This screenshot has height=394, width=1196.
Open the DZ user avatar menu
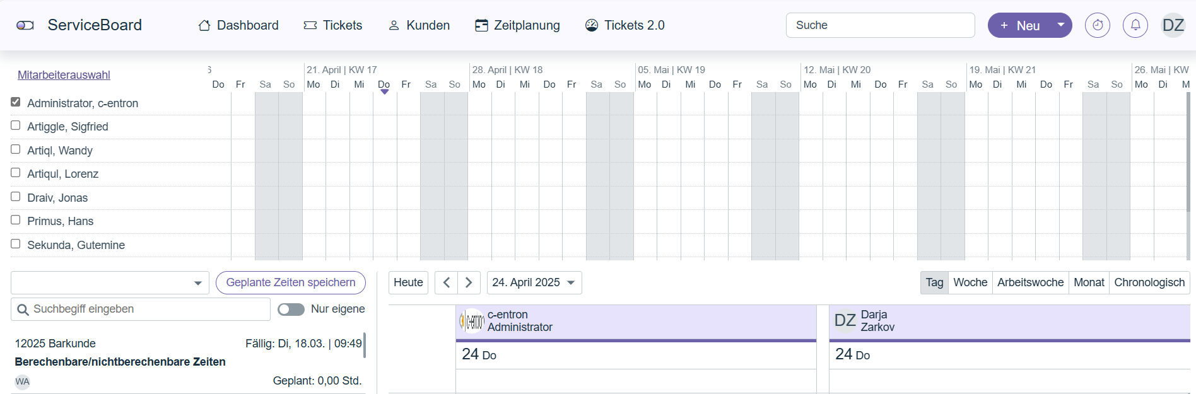tap(1173, 25)
